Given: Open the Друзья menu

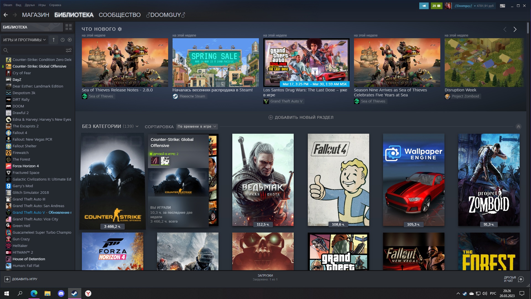Looking at the screenshot, I should (30, 5).
